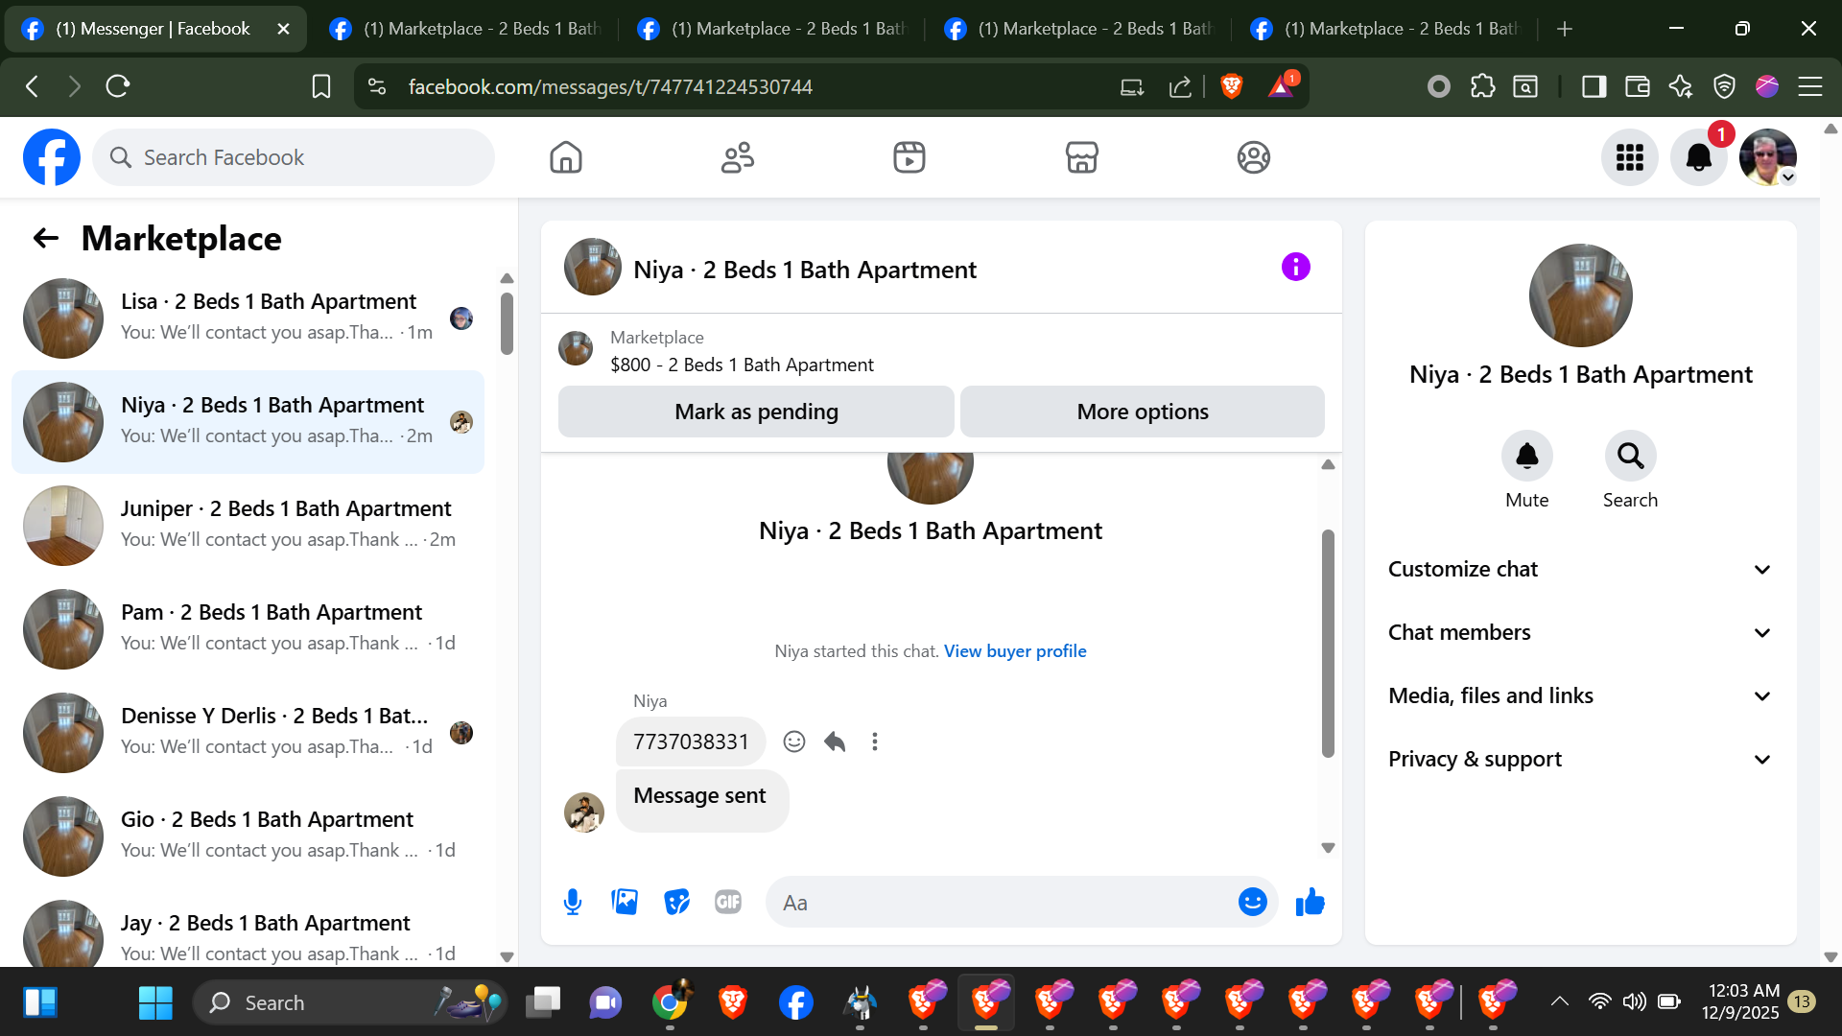Click the page's main vertical scrollbar down arrow
Image resolution: width=1842 pixels, height=1036 pixels.
(x=1830, y=956)
